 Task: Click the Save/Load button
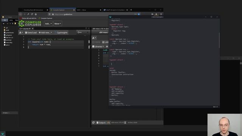31,32
